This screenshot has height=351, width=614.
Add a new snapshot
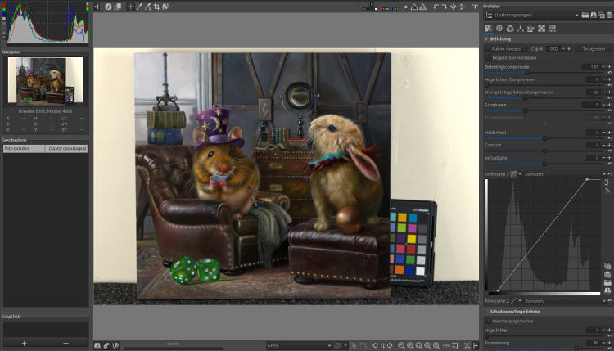point(24,343)
